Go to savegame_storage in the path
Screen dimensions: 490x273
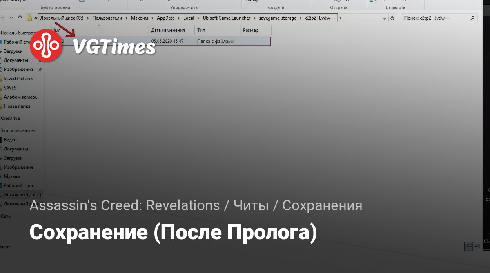pyautogui.click(x=278, y=18)
